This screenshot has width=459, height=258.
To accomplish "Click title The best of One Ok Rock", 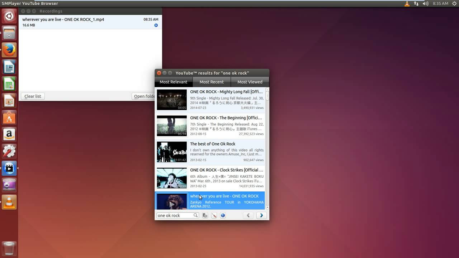I will pyautogui.click(x=213, y=144).
